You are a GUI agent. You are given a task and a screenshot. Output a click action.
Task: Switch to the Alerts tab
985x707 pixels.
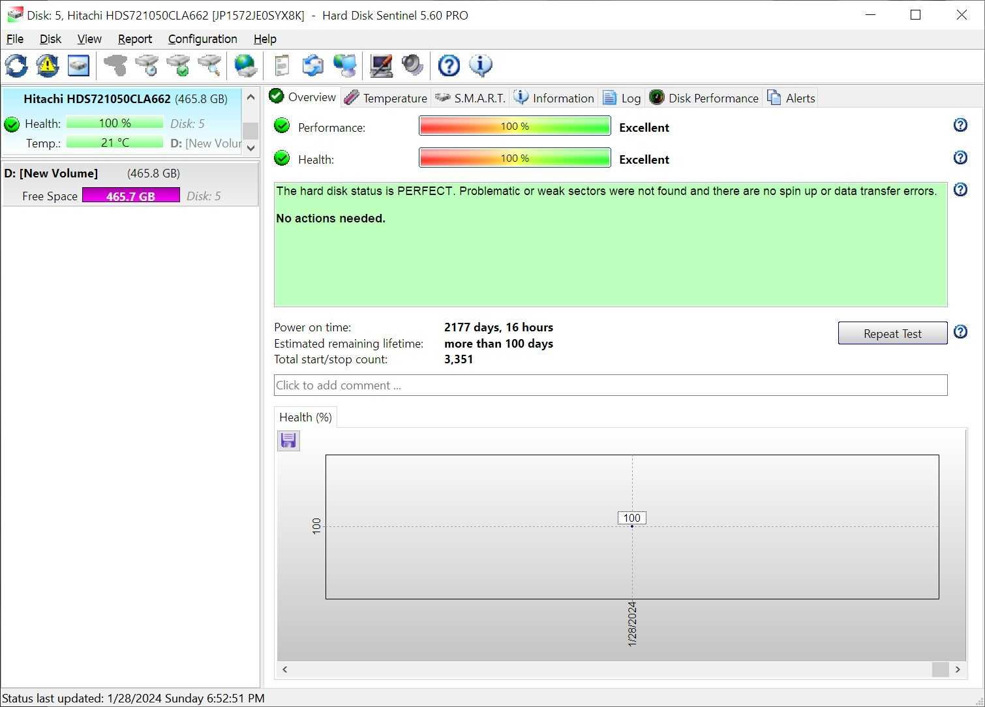(x=791, y=98)
